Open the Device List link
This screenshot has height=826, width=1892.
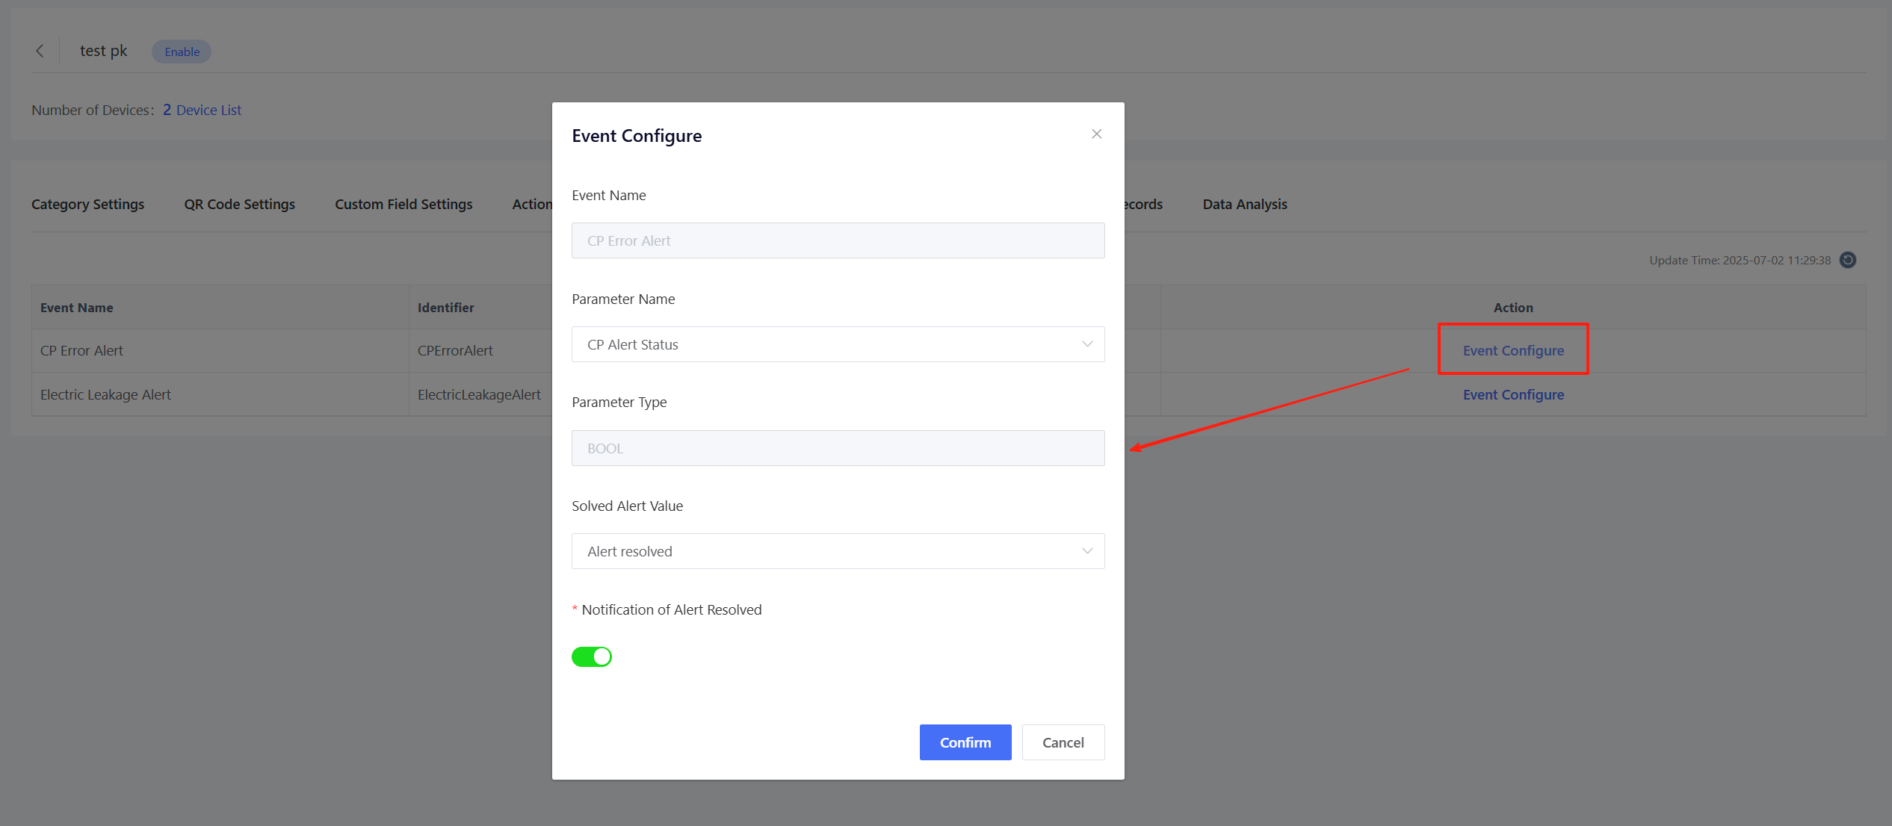pyautogui.click(x=208, y=110)
